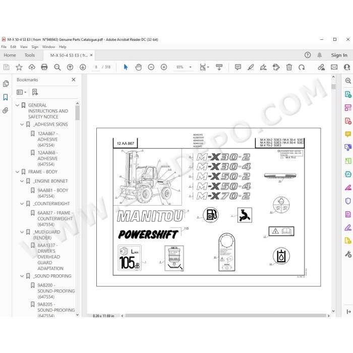Send file by email envelope icon
Image resolution: width=353 pixels, height=353 pixels.
pos(334,67)
